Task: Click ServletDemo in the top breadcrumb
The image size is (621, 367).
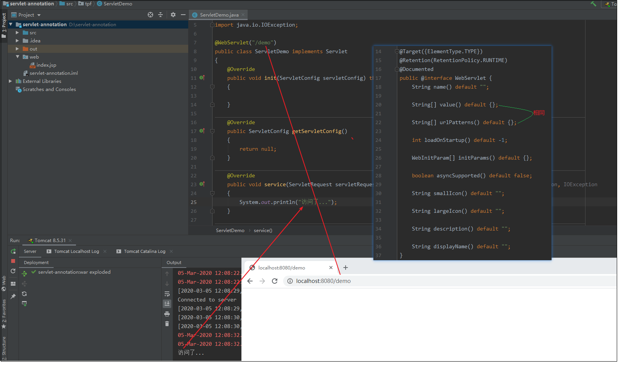Action: [x=118, y=4]
